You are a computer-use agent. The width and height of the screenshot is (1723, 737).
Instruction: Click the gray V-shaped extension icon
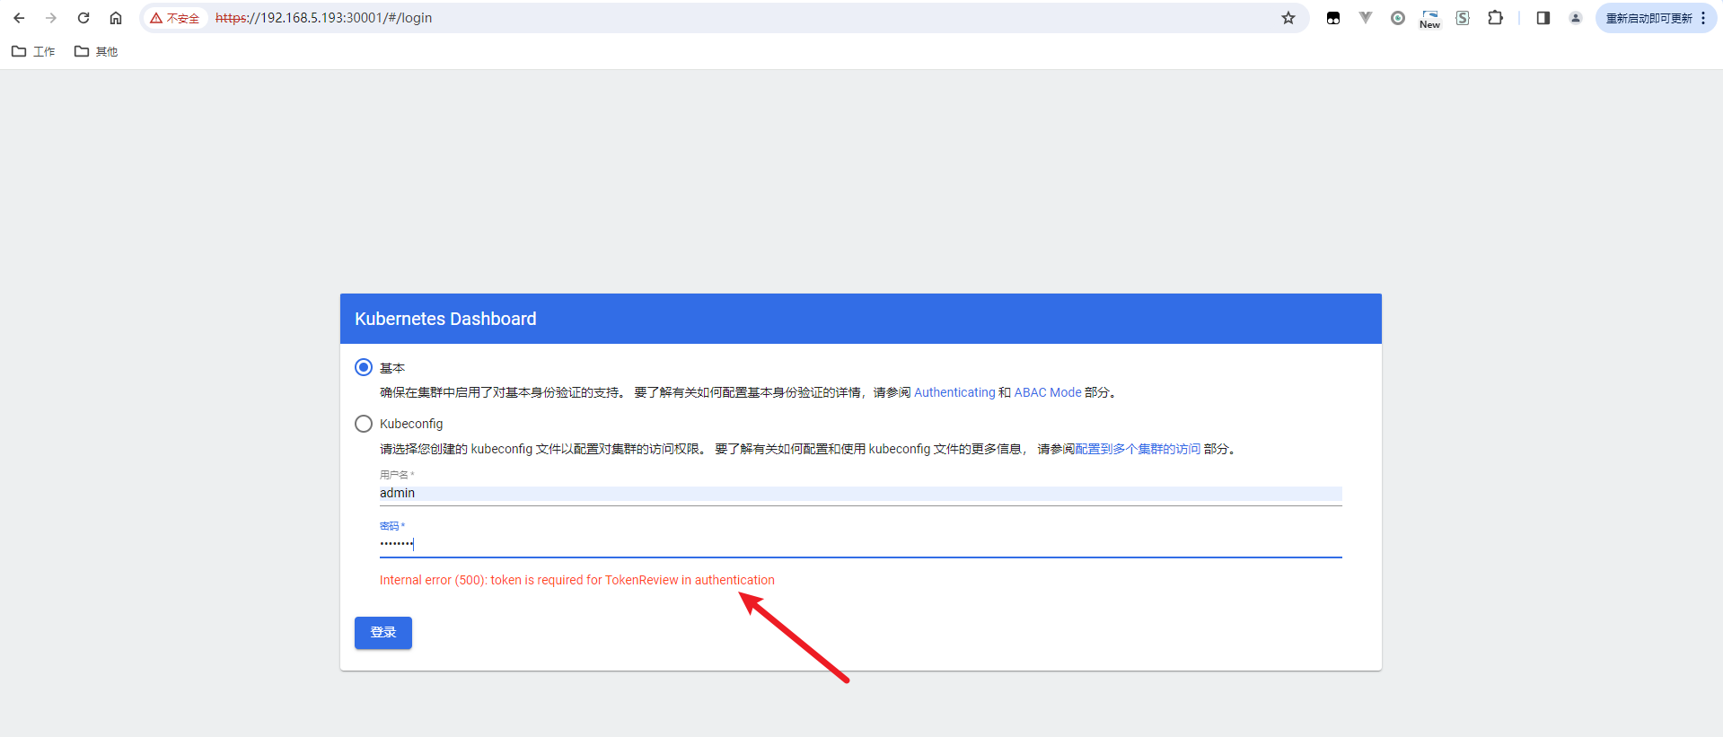1366,18
